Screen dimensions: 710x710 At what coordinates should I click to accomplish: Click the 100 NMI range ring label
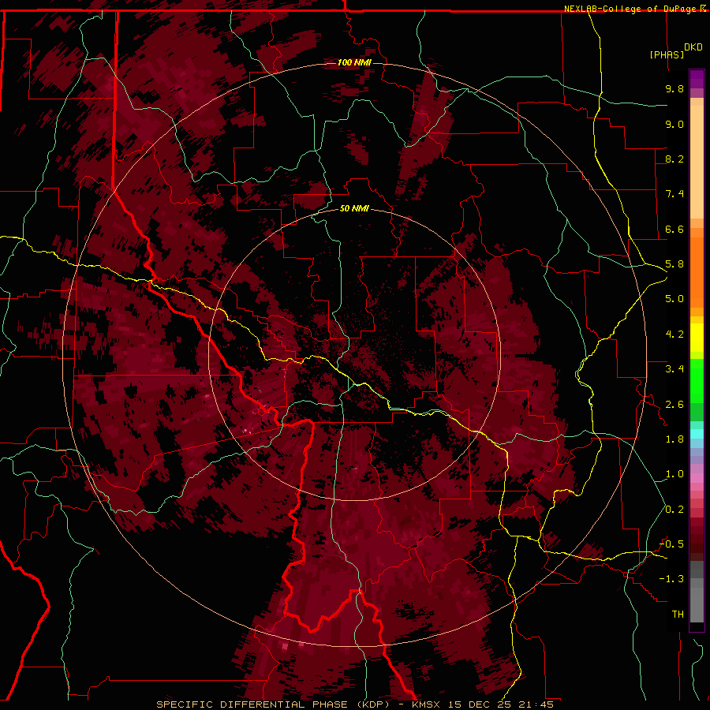coord(354,62)
